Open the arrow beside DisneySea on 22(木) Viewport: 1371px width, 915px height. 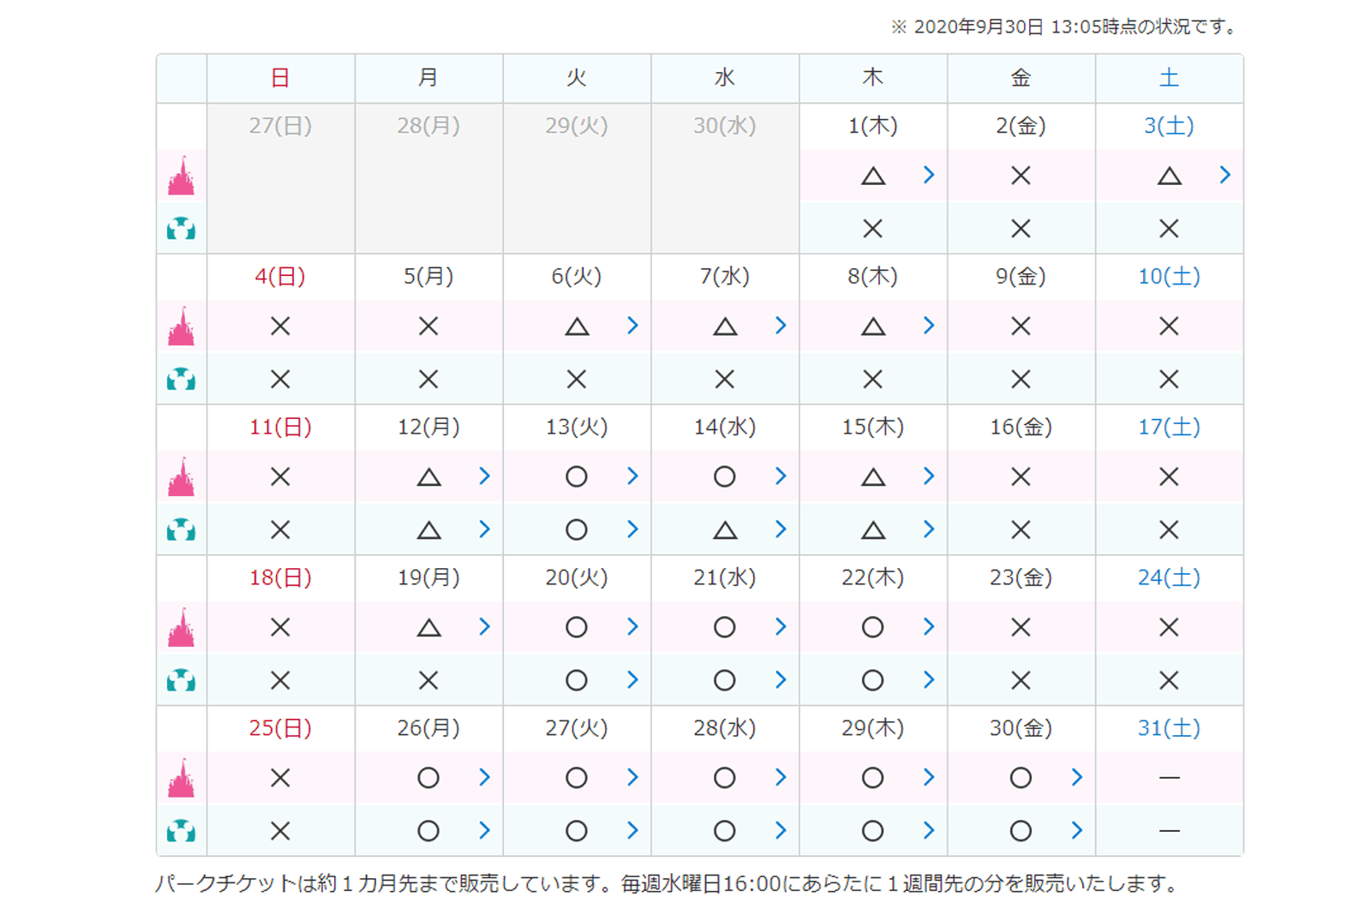click(929, 680)
